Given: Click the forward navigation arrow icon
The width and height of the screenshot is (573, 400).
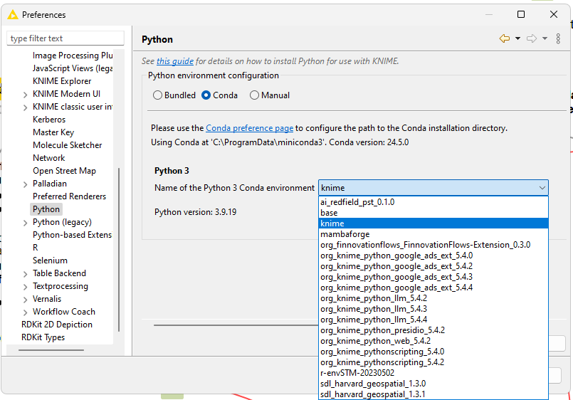Looking at the screenshot, I should [531, 38].
